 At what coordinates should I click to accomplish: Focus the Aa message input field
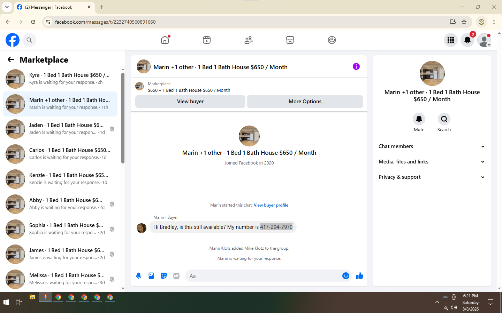[263, 276]
